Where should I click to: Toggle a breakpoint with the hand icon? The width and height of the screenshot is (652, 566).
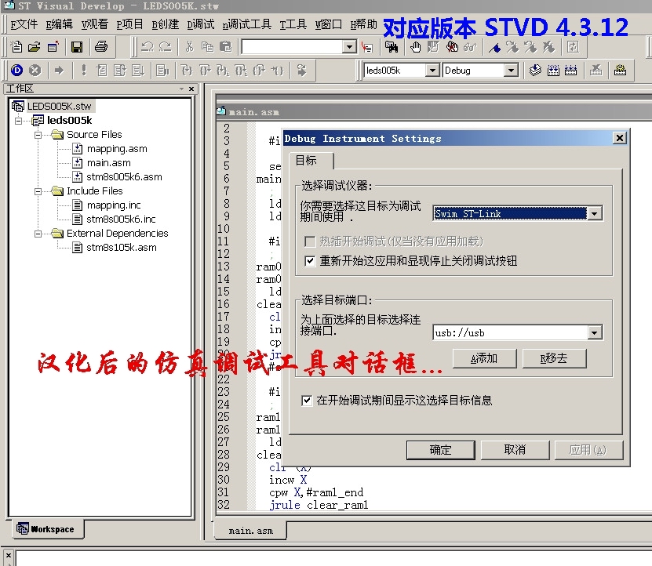point(415,47)
